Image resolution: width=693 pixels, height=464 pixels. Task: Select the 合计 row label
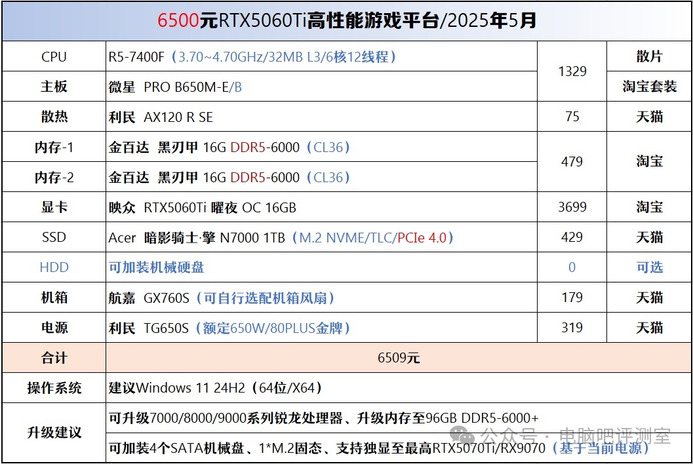(x=54, y=358)
